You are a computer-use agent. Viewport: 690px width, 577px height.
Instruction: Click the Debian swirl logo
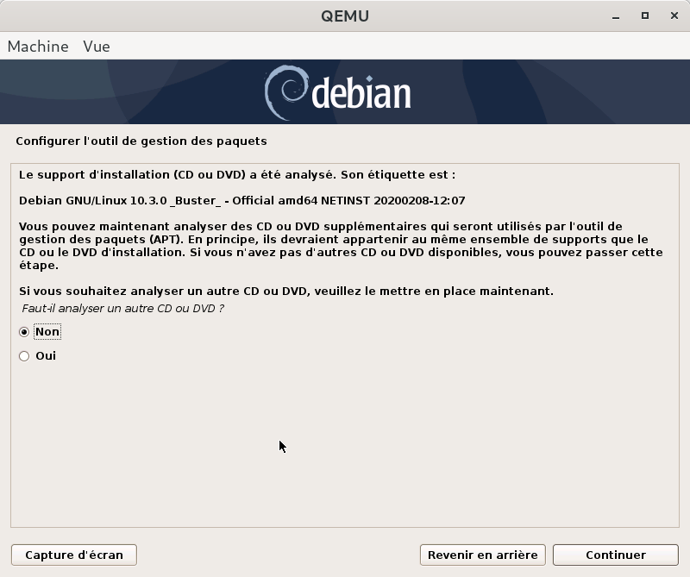pos(284,91)
